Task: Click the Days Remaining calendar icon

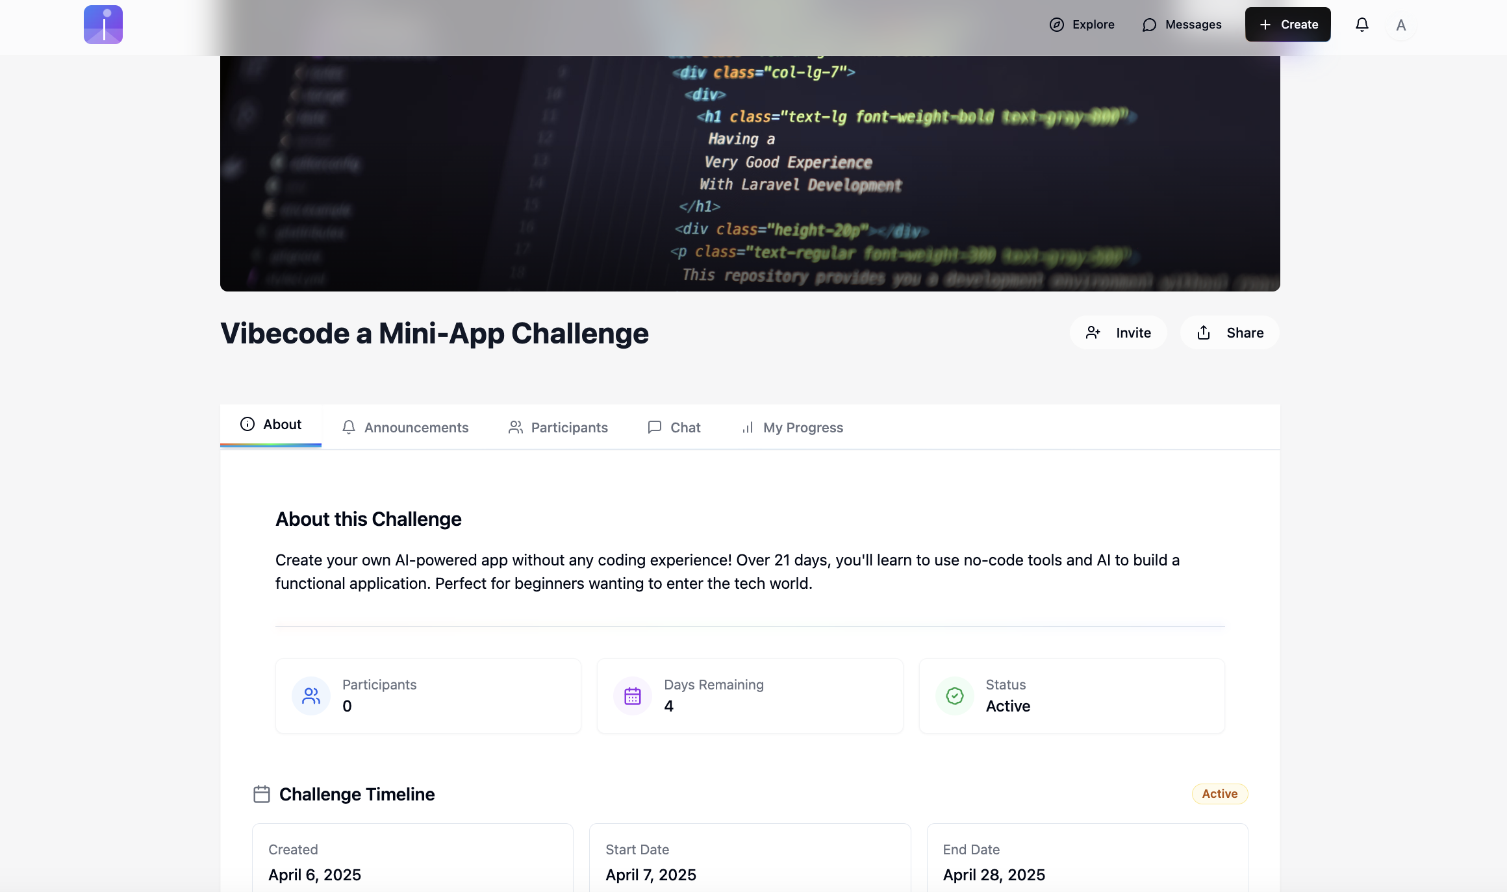Action: tap(633, 696)
